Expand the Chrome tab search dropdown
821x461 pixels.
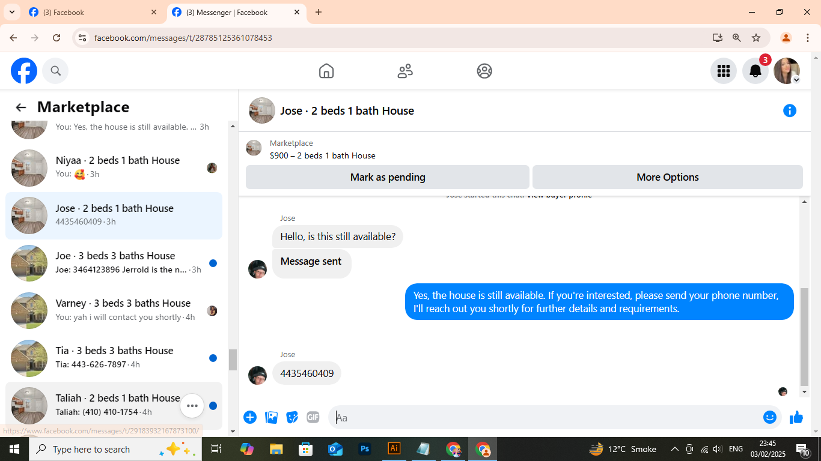pos(11,12)
